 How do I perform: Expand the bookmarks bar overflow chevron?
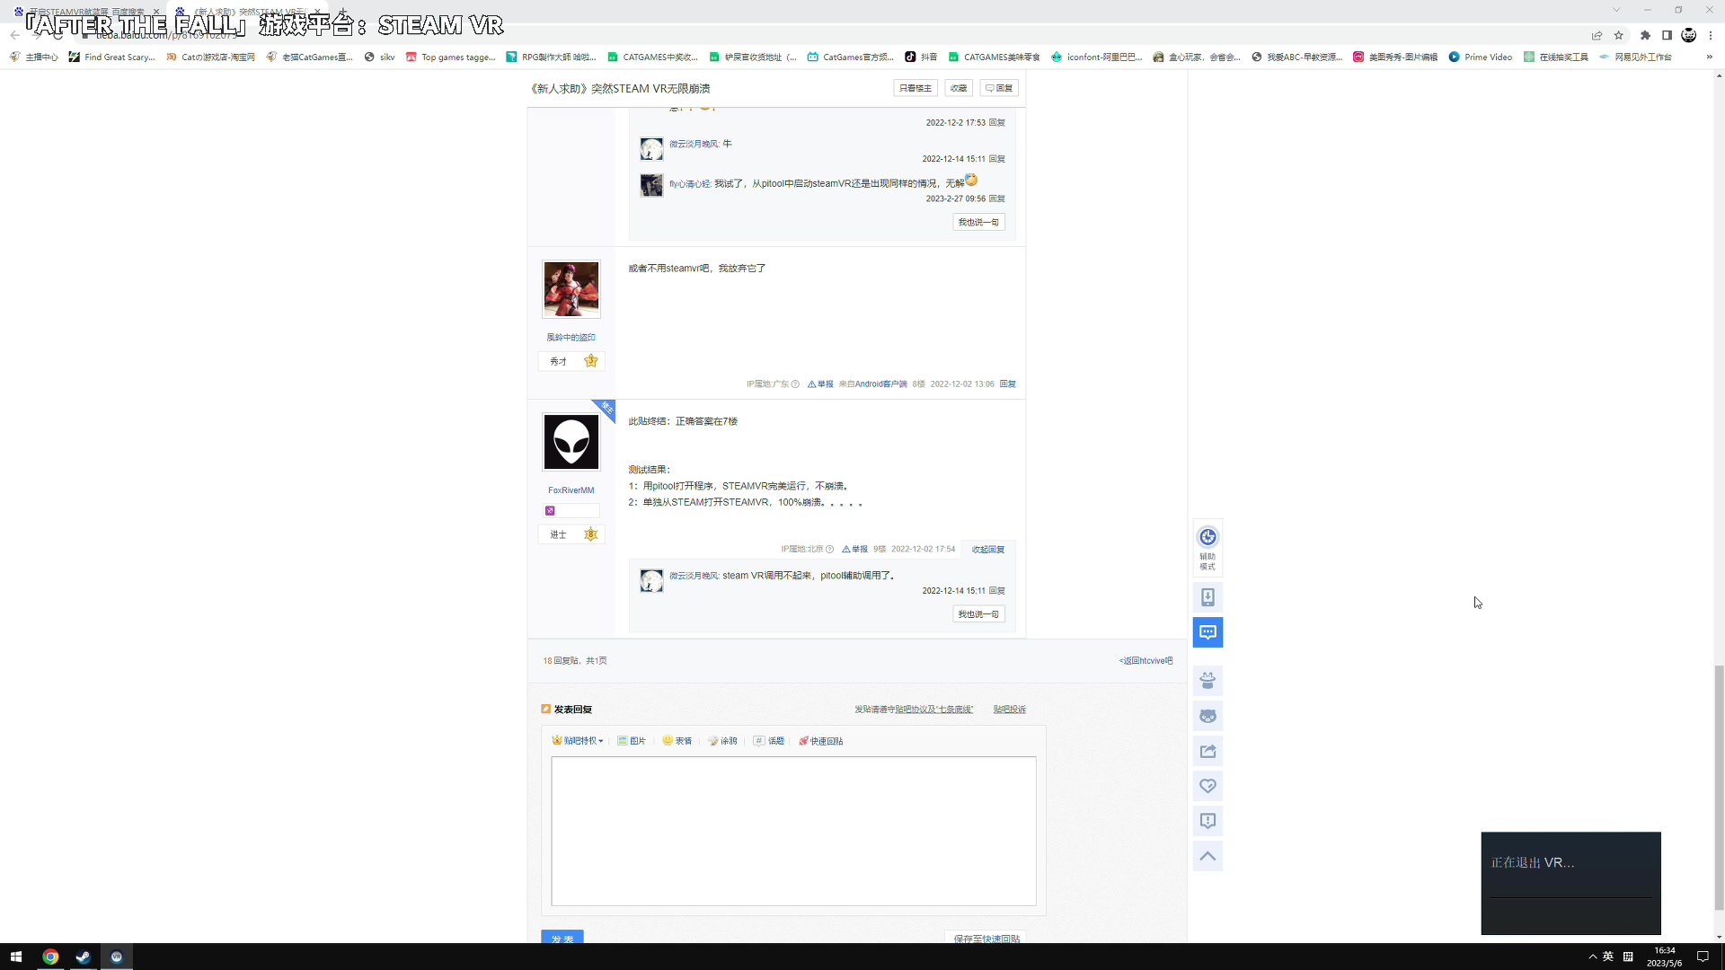click(1709, 57)
